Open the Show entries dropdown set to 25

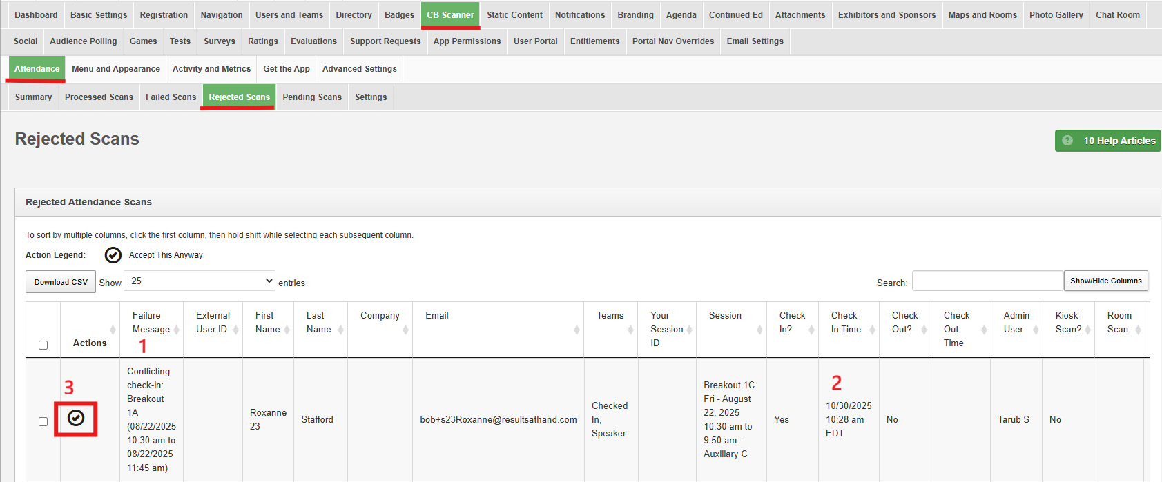[200, 281]
